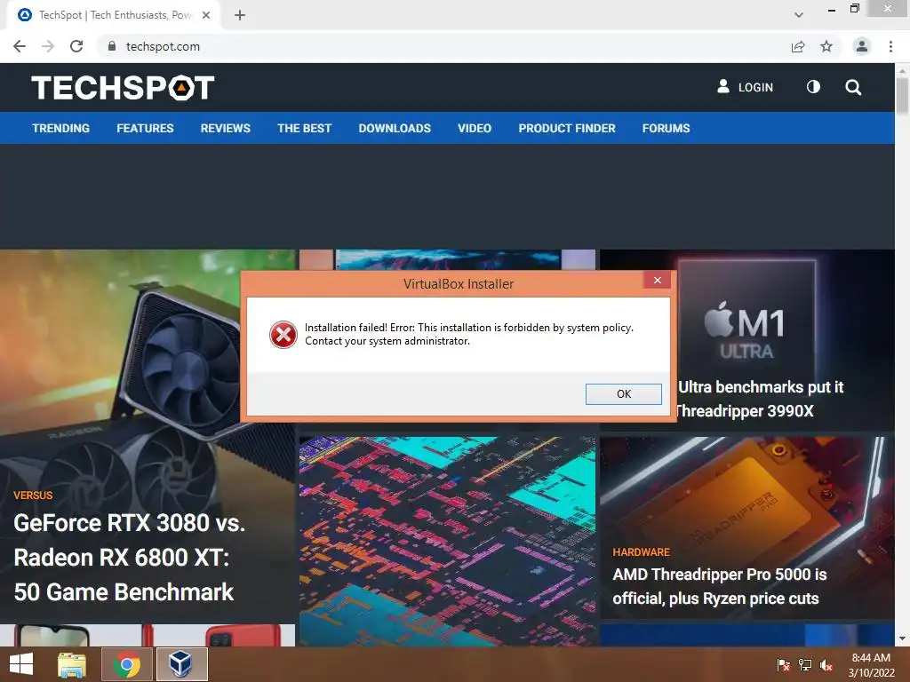Screen dimensions: 910x682
Task: Click the red error icon in dialog
Action: click(x=283, y=335)
